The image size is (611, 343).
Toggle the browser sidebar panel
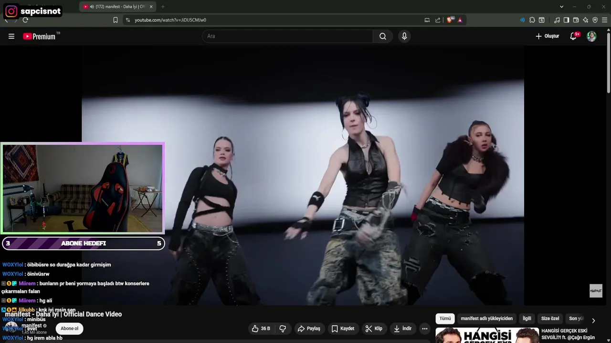(566, 20)
